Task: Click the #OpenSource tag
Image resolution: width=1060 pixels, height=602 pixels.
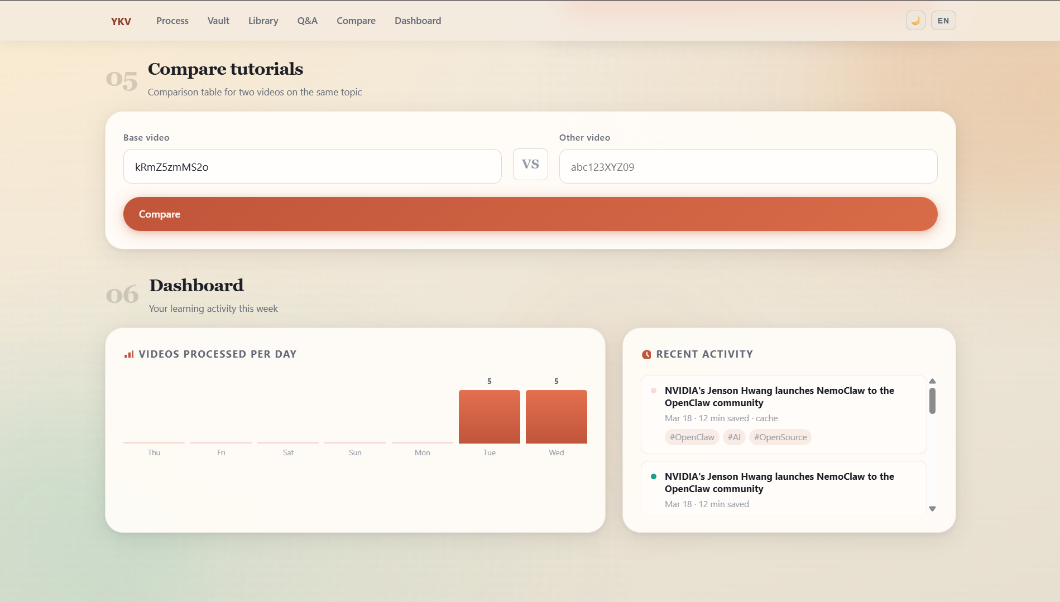Action: point(780,437)
